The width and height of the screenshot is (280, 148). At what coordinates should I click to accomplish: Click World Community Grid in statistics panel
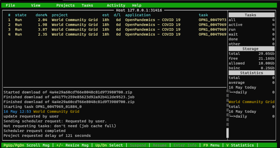click(x=251, y=102)
